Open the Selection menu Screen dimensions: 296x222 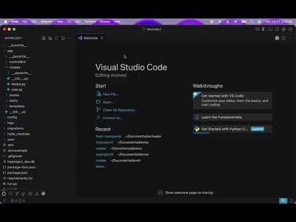pos(46,22)
